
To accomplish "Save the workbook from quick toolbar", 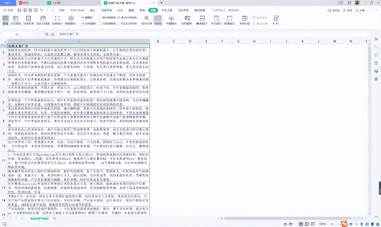I will pyautogui.click(x=19, y=10).
